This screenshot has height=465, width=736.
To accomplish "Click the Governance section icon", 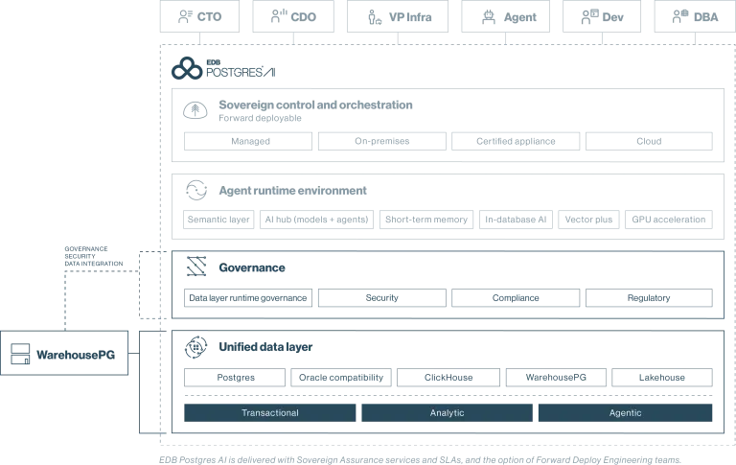I will click(x=196, y=267).
